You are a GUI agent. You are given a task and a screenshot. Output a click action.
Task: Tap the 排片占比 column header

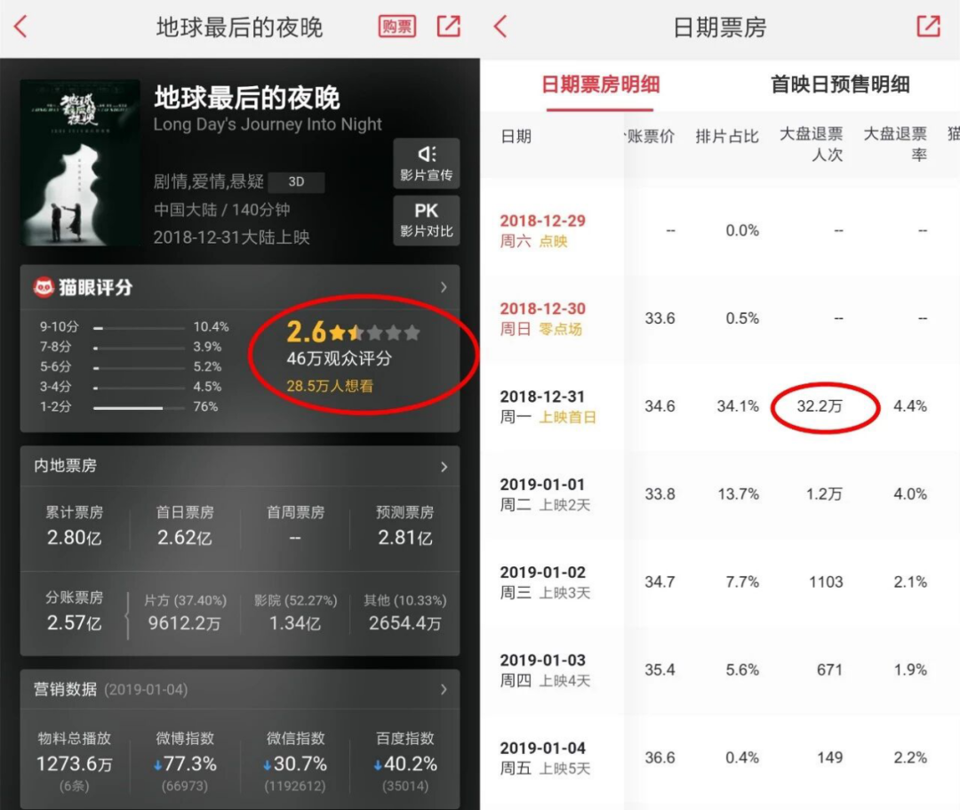(x=727, y=136)
